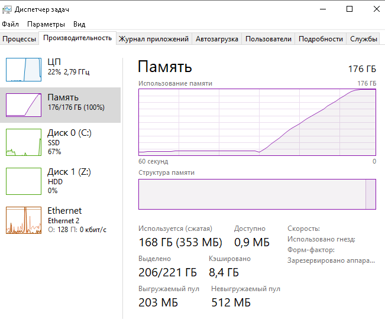Select the CPU (ЦП) mini graph thumbnail
Viewport: 385px width, 323px height.
(x=24, y=70)
